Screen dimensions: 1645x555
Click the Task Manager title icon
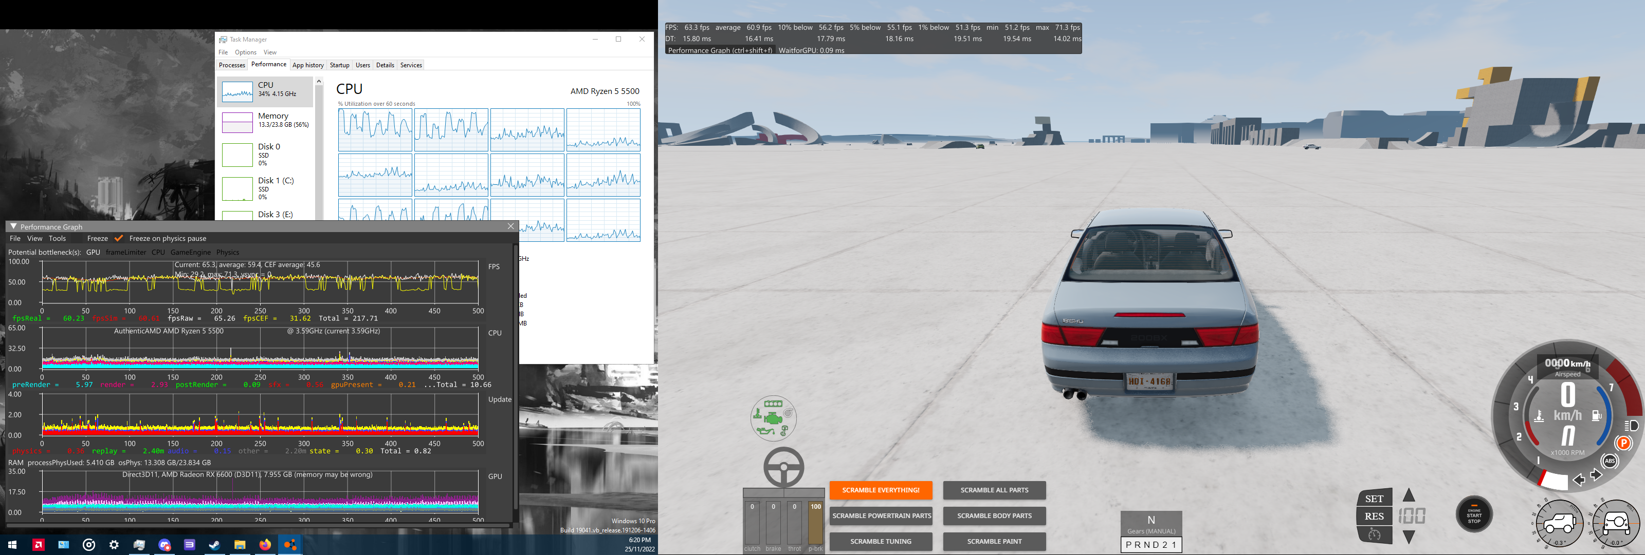[x=223, y=40]
